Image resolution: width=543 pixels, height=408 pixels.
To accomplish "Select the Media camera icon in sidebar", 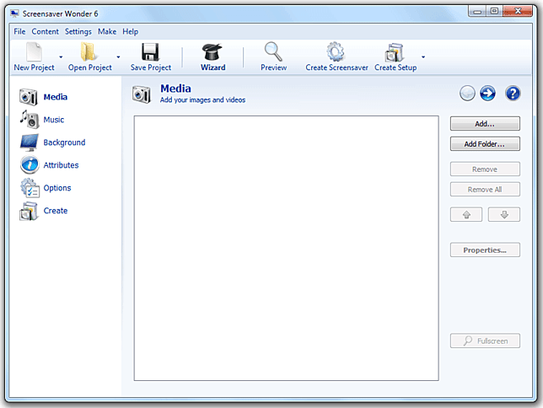I will click(x=29, y=97).
